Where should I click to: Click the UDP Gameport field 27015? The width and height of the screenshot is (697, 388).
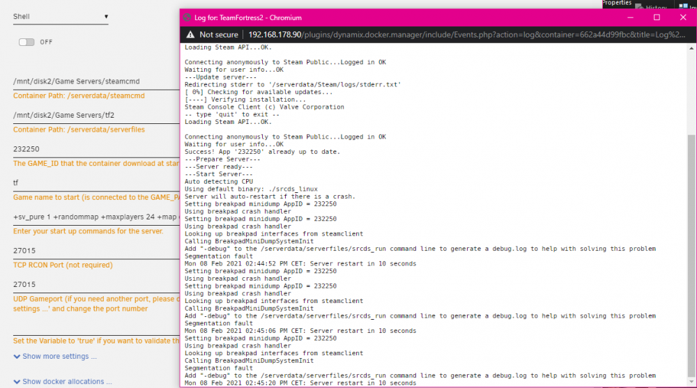click(96, 284)
